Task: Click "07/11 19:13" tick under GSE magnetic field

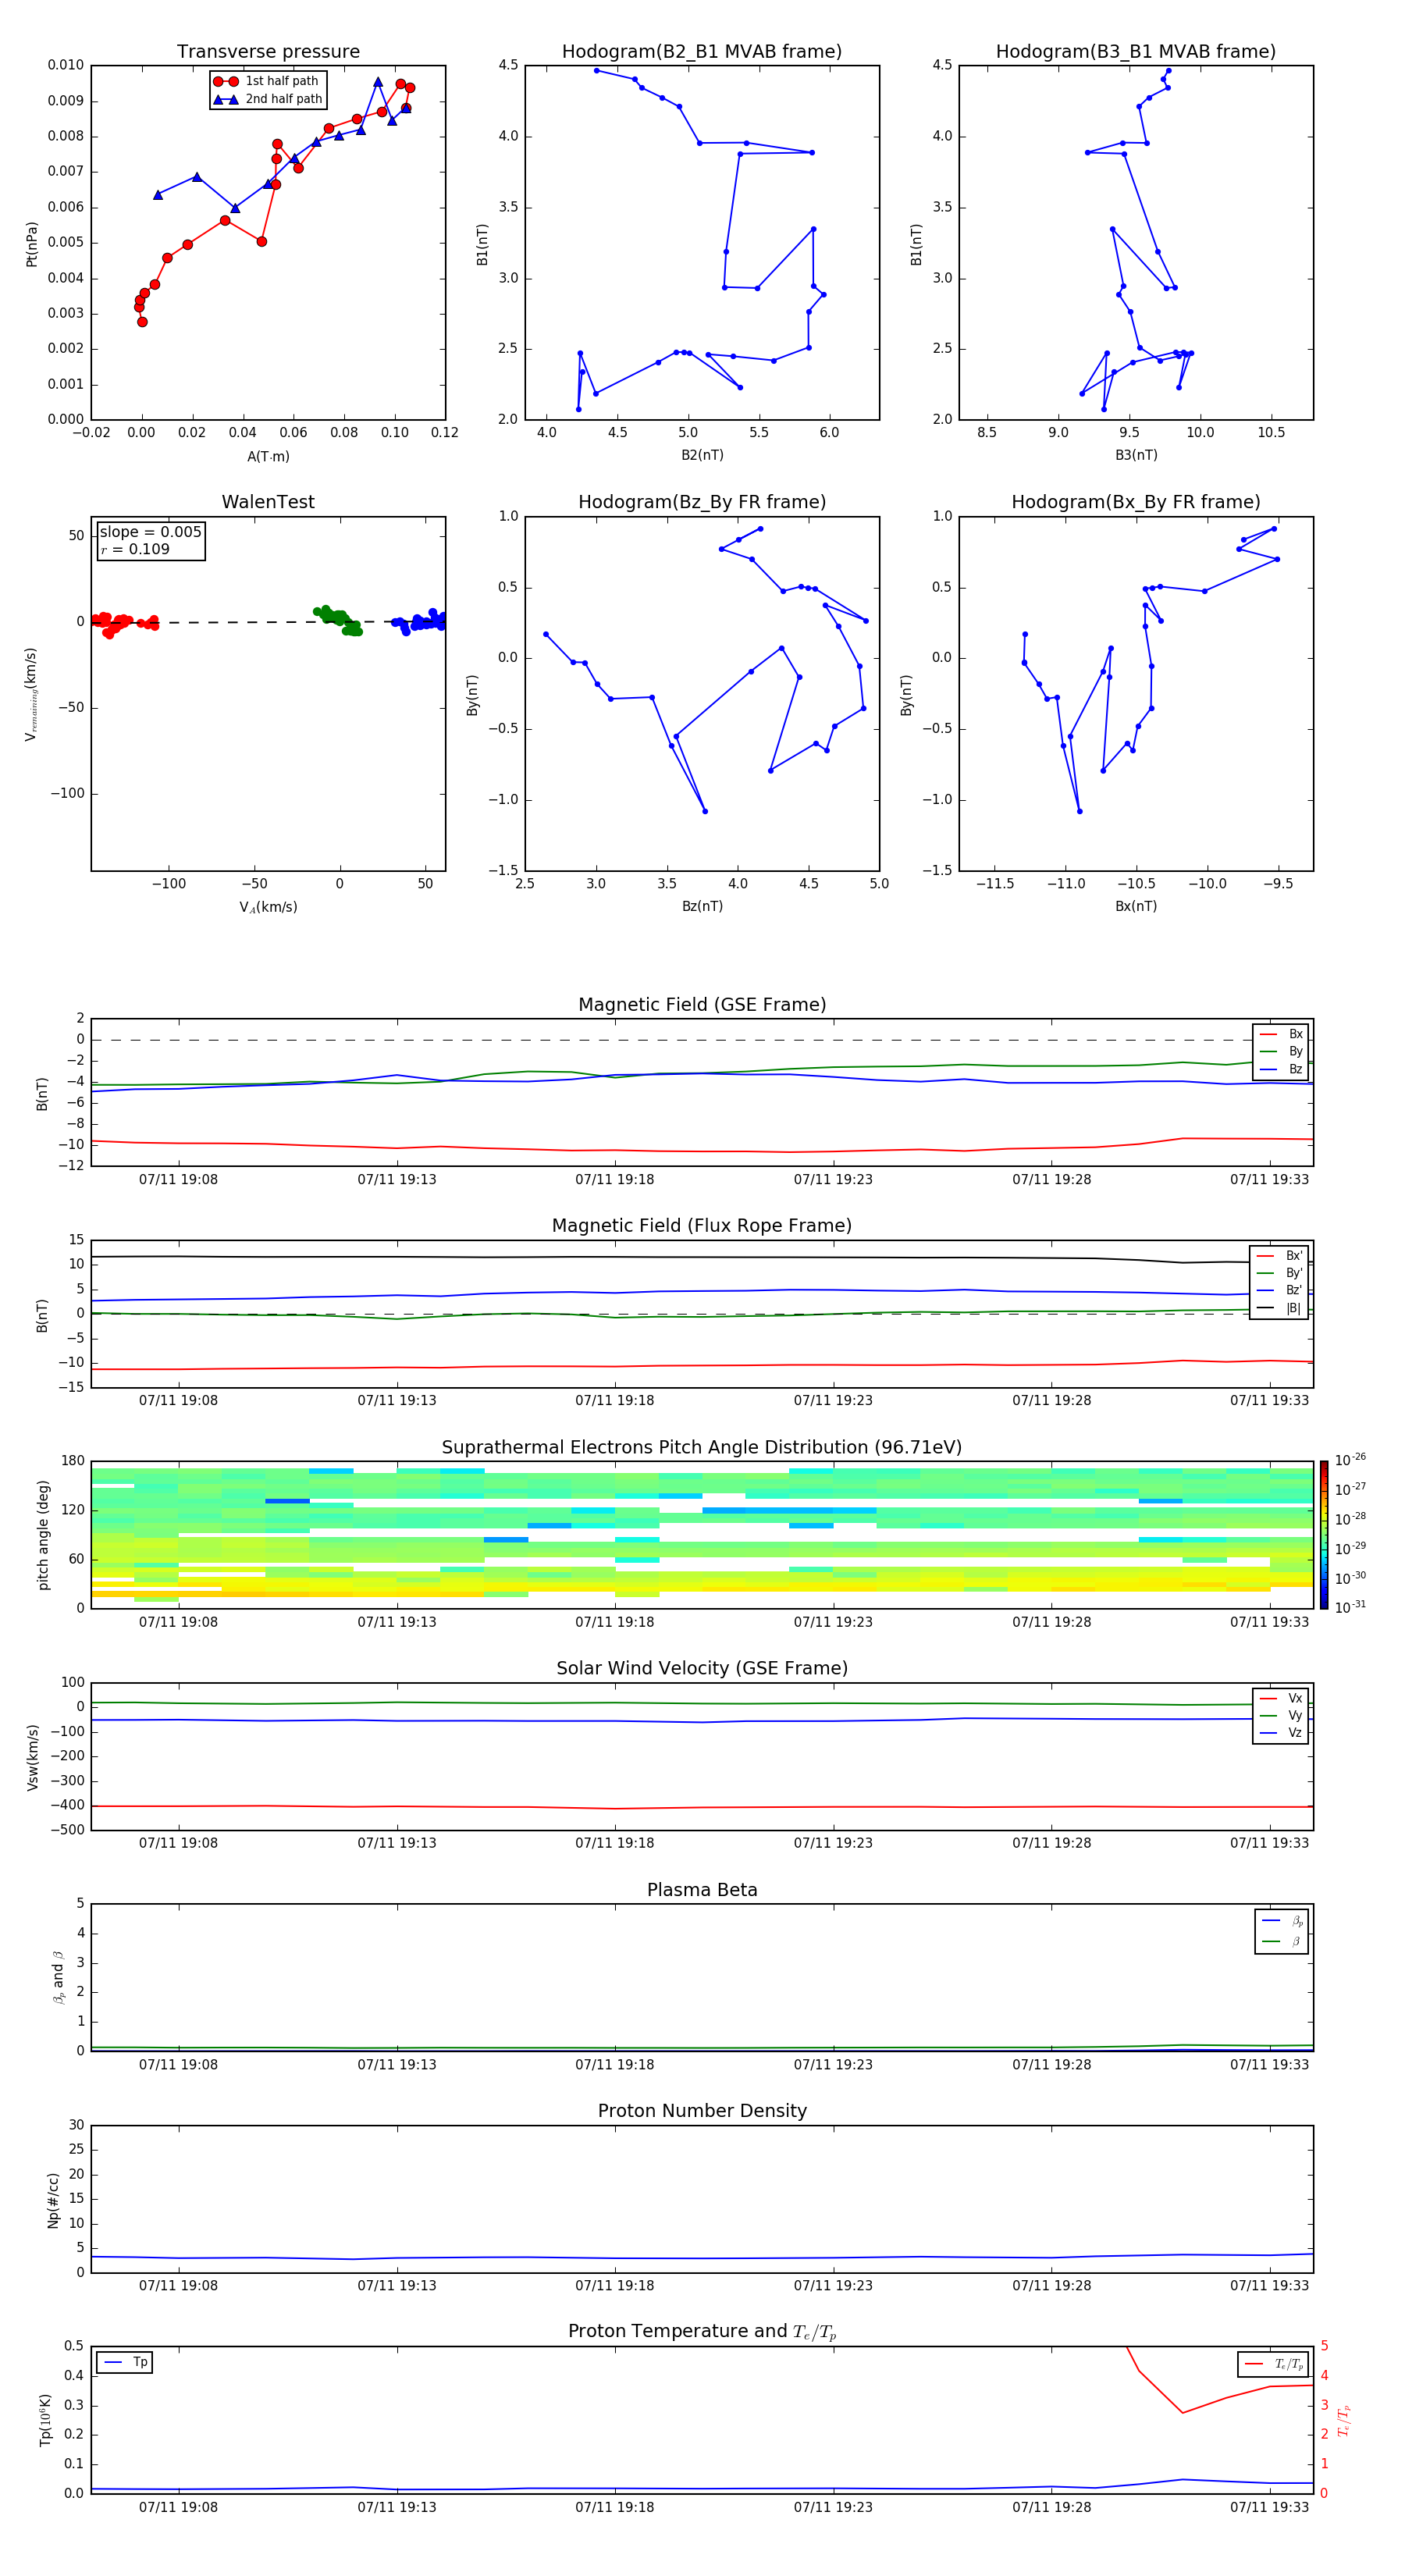Action: [397, 1180]
